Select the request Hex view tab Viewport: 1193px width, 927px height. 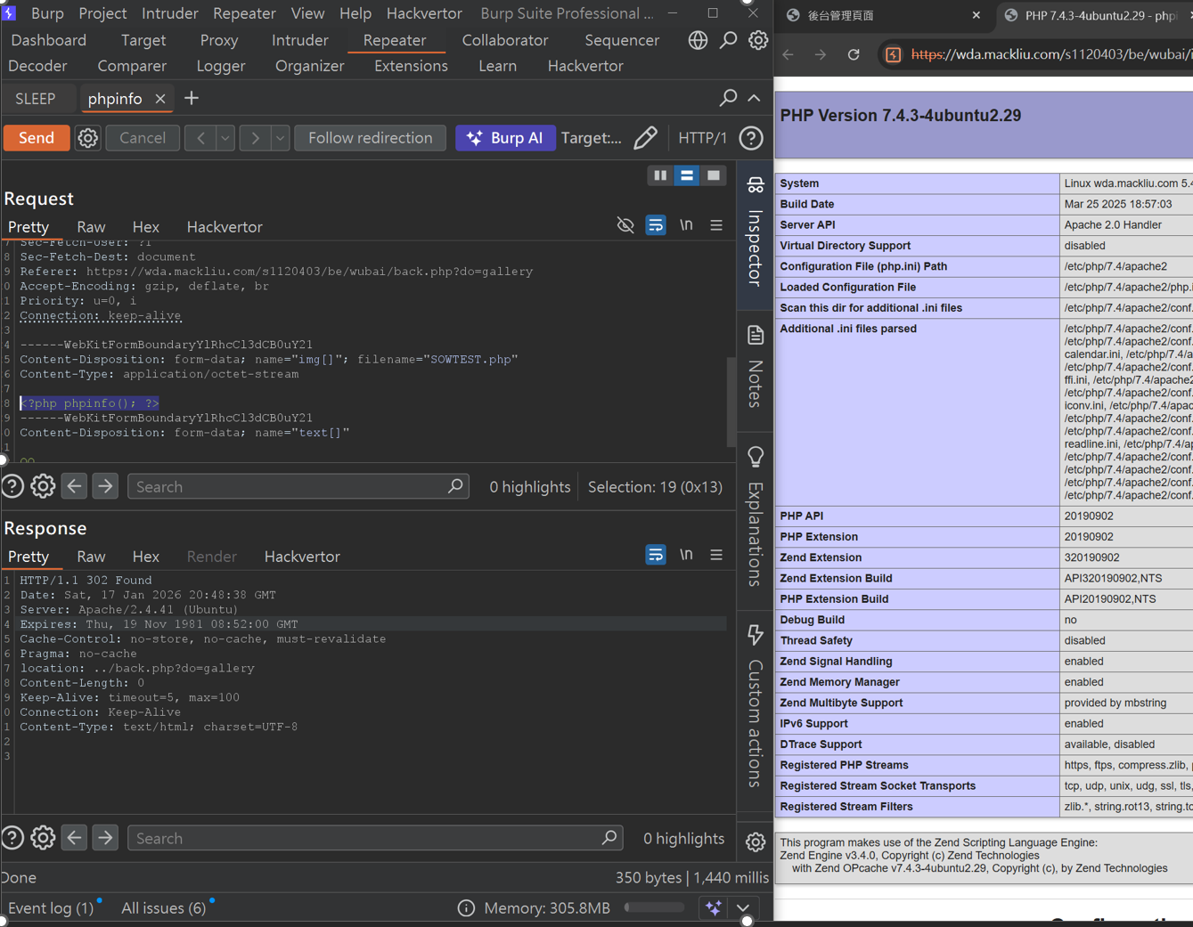coord(145,227)
